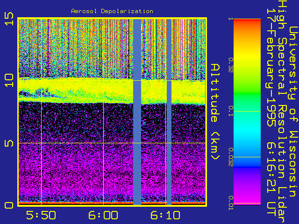This screenshot has width=299, height=224.
Task: Click the altitude axis label 0
Action: (9, 205)
